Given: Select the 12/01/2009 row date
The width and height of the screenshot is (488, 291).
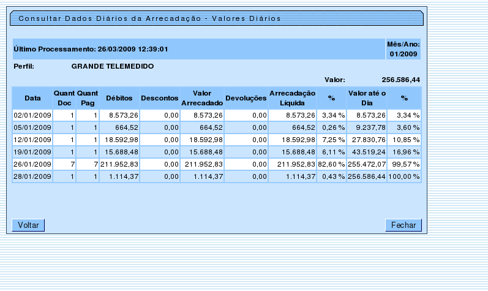Looking at the screenshot, I should point(32,140).
